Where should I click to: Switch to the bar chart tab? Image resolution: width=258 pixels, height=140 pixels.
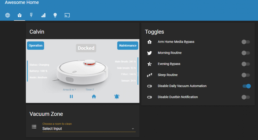(43, 15)
